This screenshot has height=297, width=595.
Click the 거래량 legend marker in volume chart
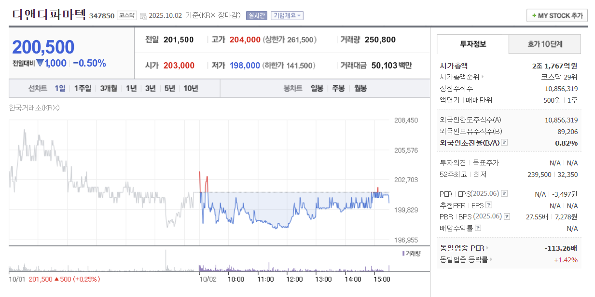tap(403, 253)
